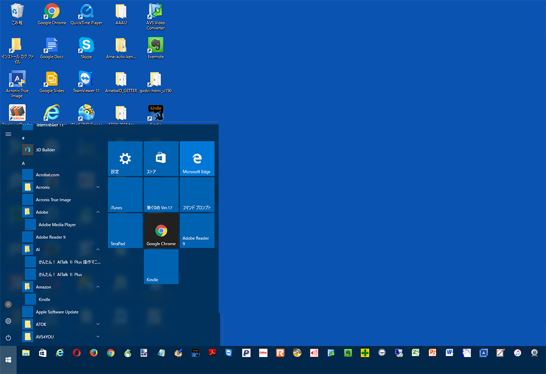Open Adobe Reader 9 in app list

[62, 237]
